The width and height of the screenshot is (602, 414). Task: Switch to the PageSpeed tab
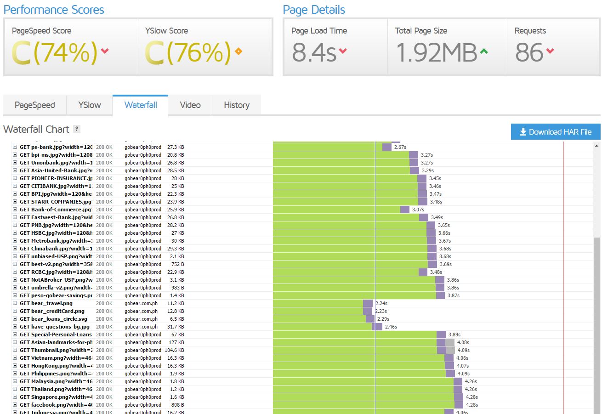tap(34, 105)
